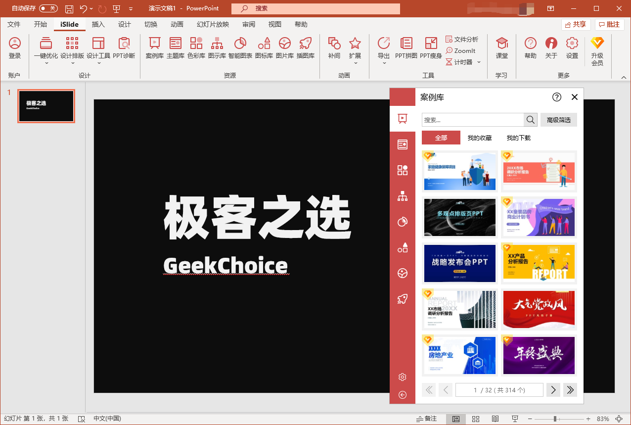
Task: Open the 智能图表 smart chart library
Action: (240, 48)
